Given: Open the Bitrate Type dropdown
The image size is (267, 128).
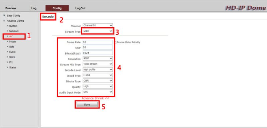Looking at the screenshot, I should 98,81.
